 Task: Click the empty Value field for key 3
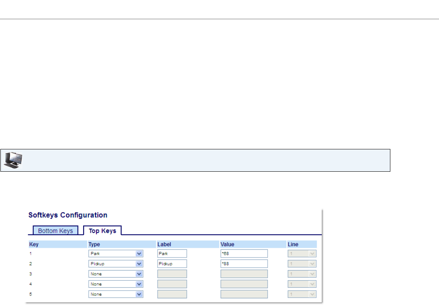[244, 274]
